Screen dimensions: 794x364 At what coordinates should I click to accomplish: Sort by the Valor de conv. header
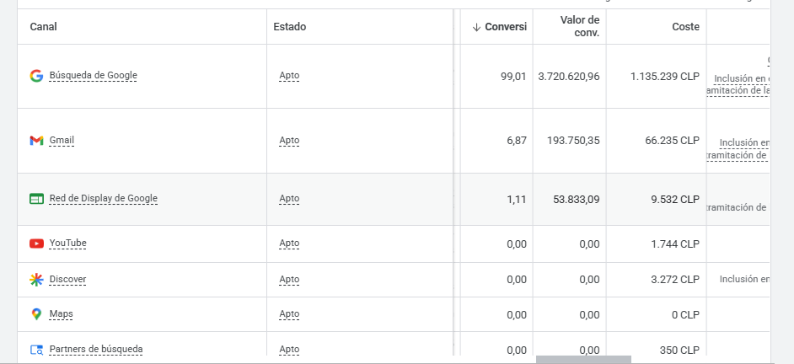pos(579,26)
